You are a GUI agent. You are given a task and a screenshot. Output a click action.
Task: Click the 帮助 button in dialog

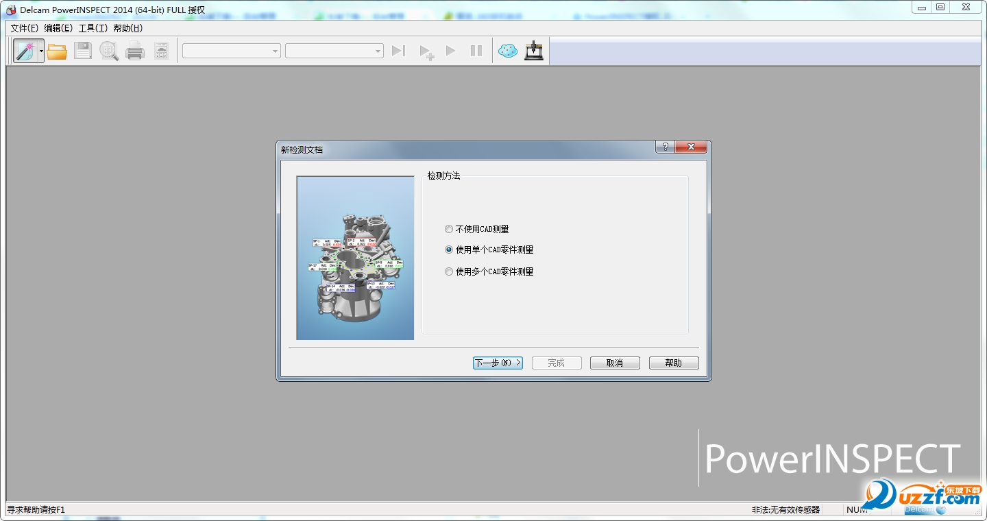[x=674, y=363]
